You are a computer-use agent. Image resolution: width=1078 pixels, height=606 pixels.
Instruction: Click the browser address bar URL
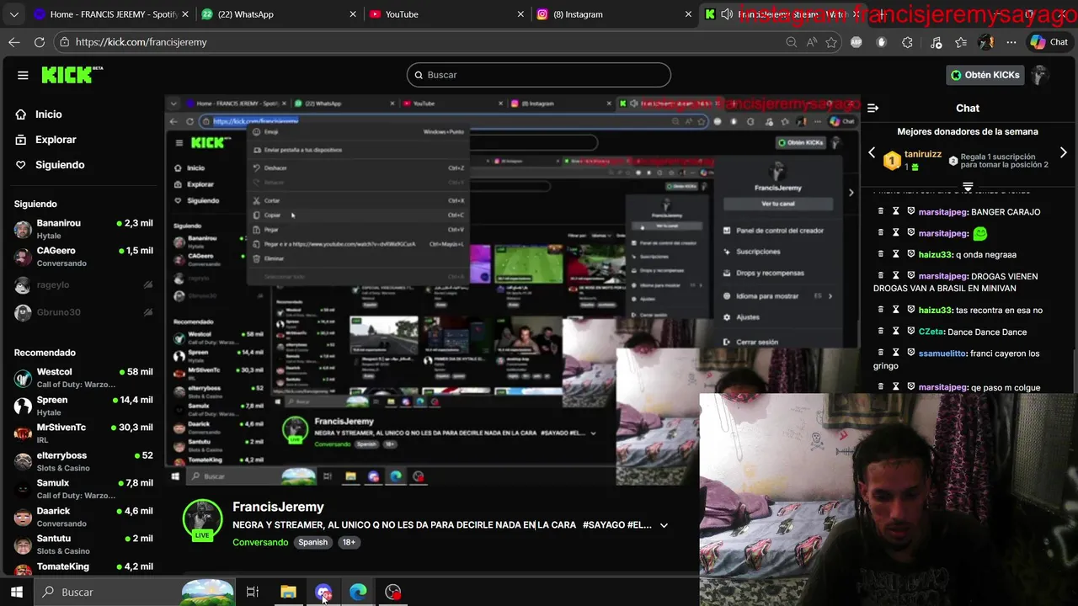[x=141, y=42]
